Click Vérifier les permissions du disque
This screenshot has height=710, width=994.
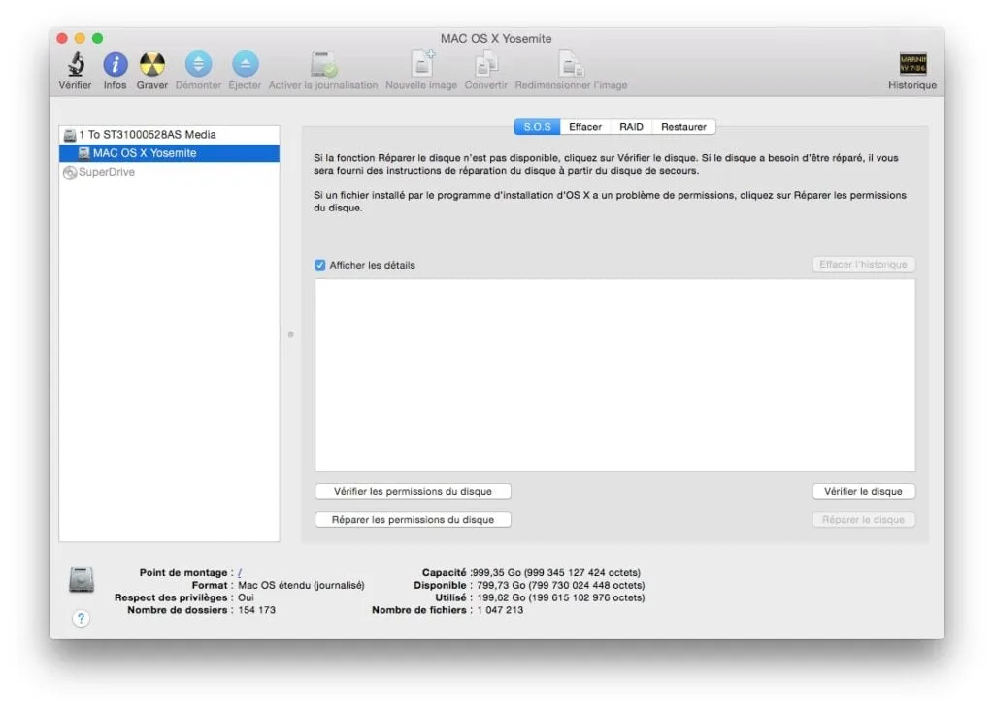click(x=413, y=491)
